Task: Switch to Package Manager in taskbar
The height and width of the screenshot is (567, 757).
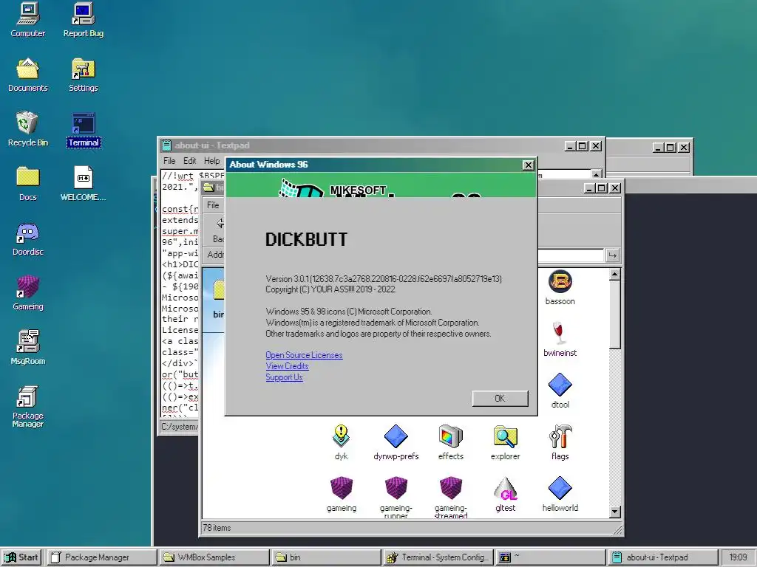Action: [x=102, y=557]
